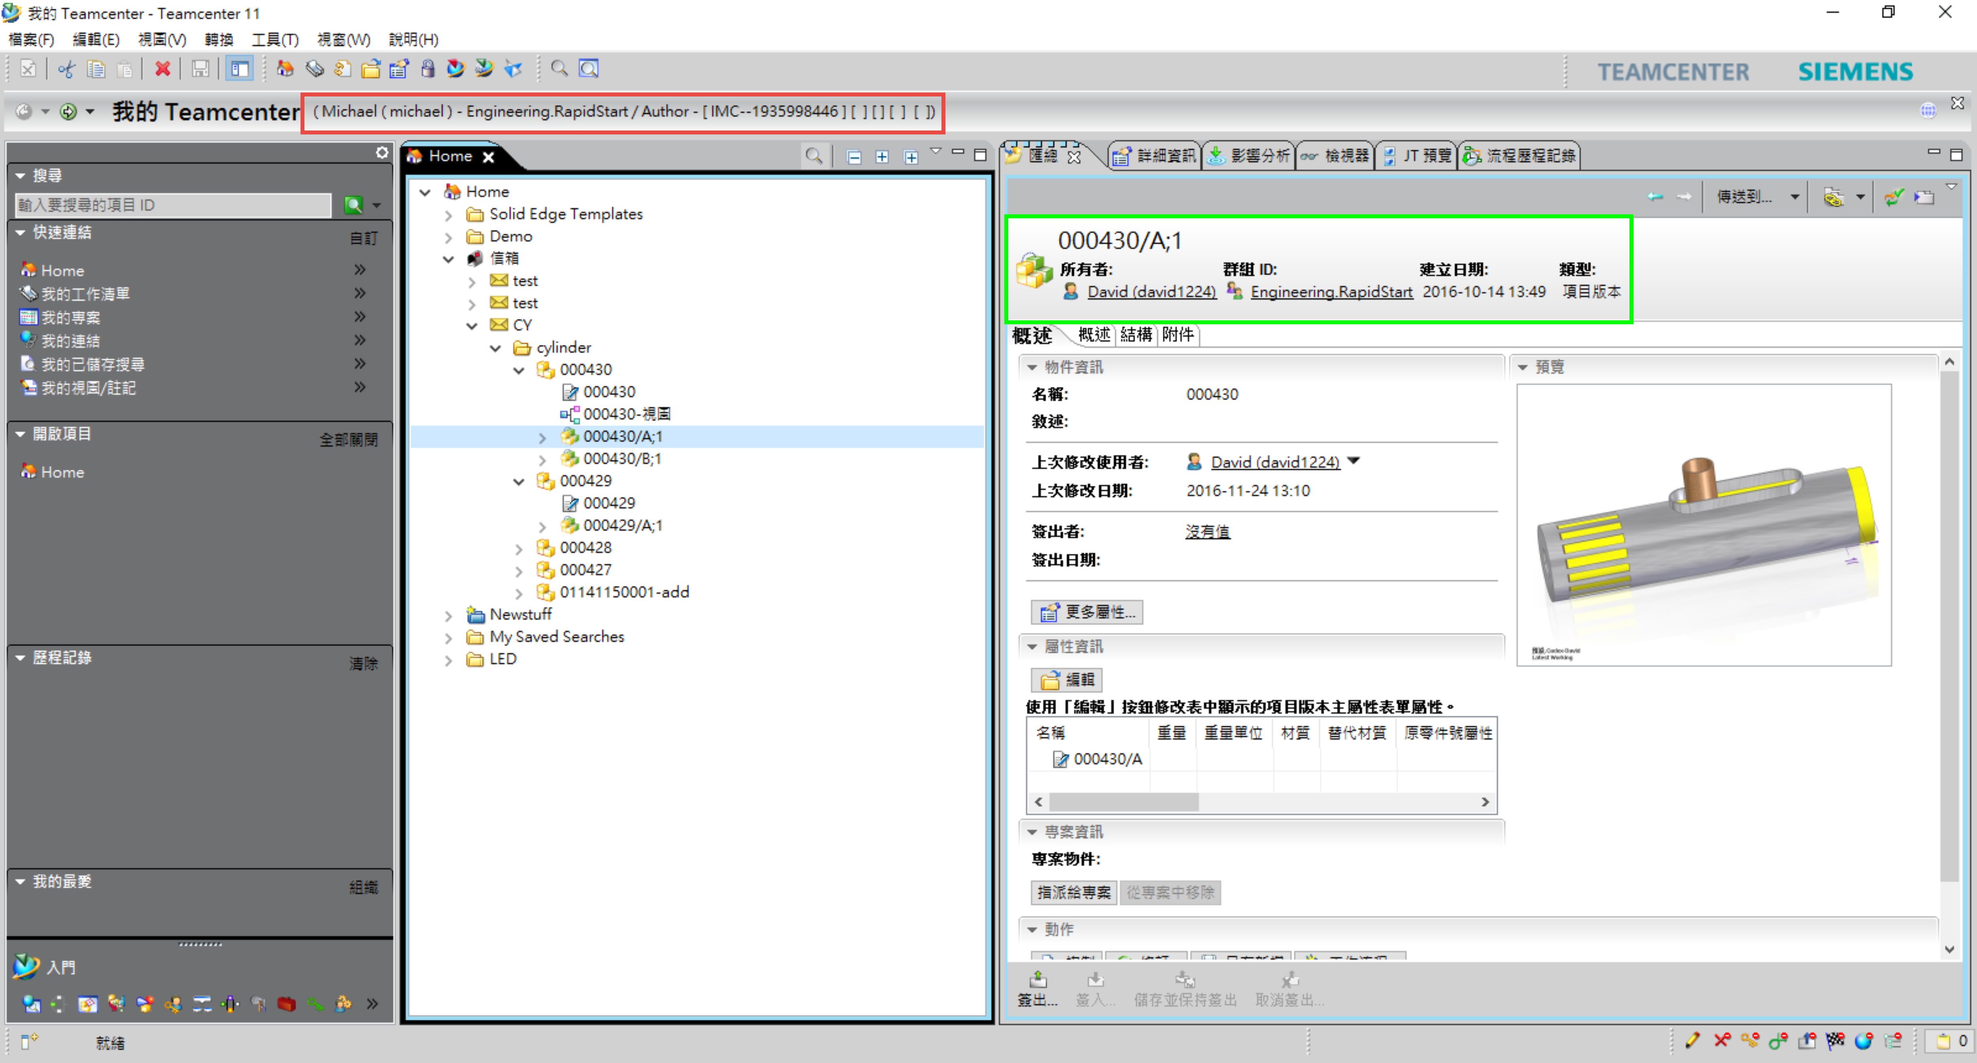Open the File (檔案) menu
The image size is (1977, 1063).
pos(32,39)
